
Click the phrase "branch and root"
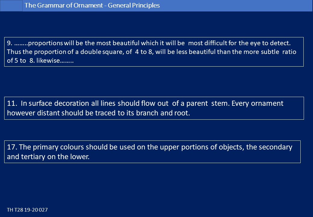click(x=163, y=113)
